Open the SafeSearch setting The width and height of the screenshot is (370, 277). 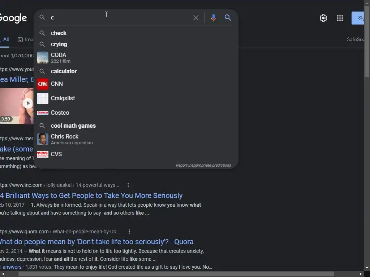[355, 40]
